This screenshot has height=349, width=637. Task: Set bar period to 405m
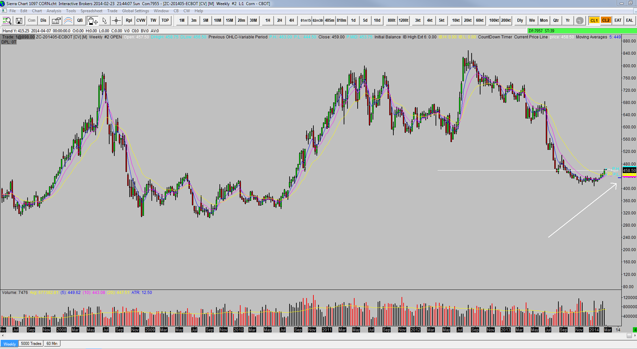[x=330, y=20]
